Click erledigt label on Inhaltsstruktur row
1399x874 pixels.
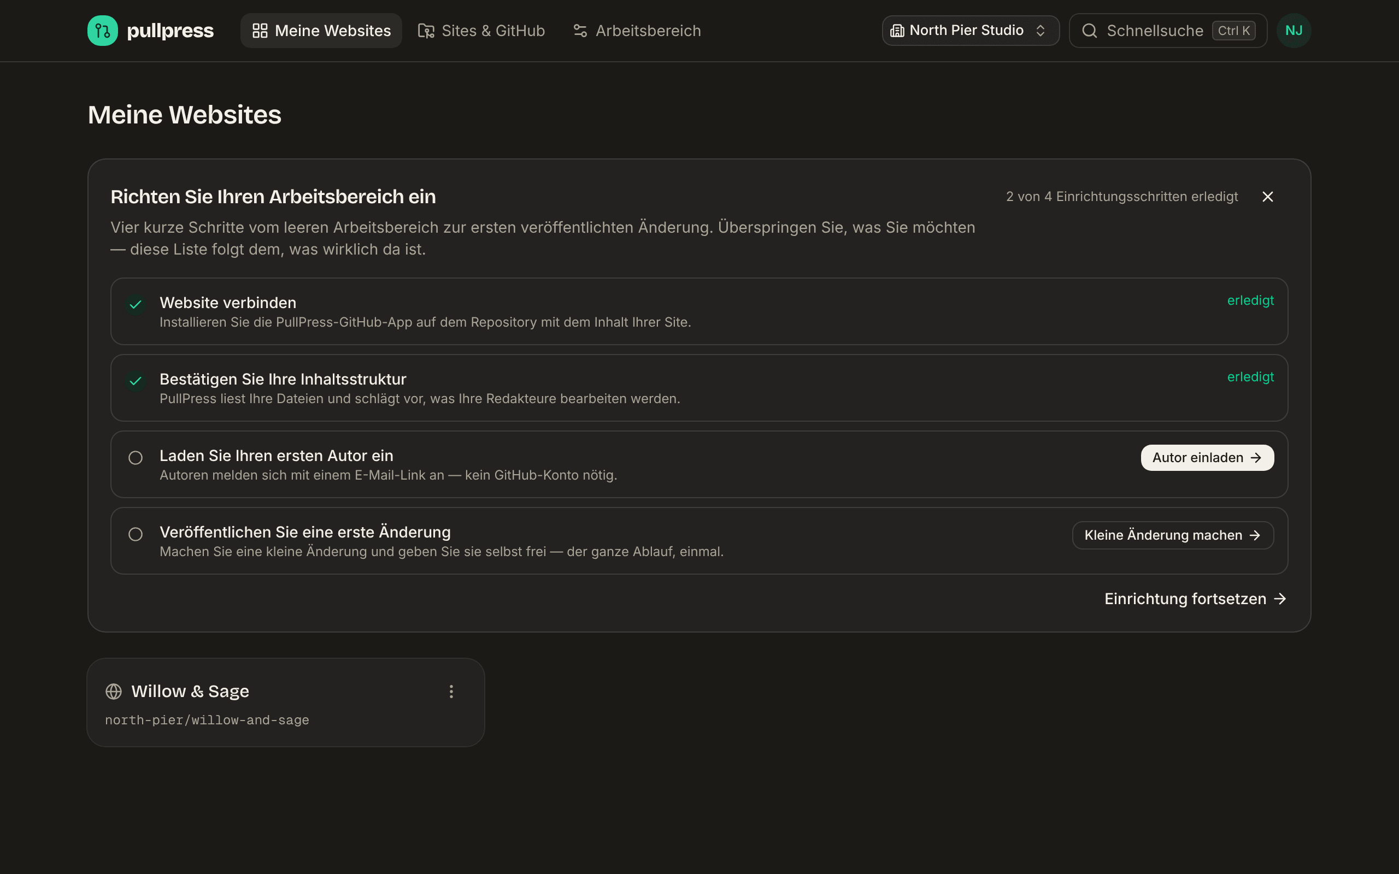(x=1250, y=377)
